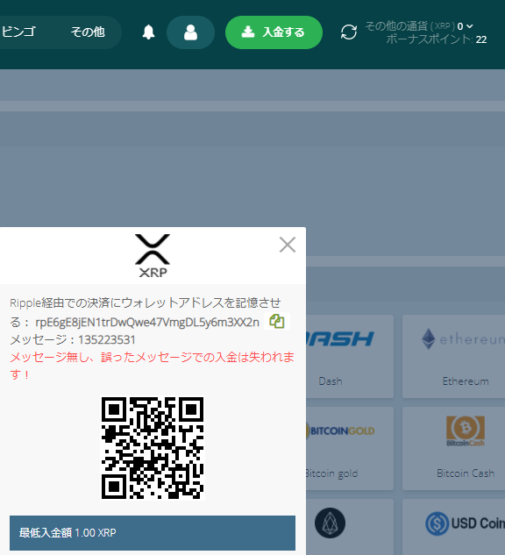Choose the Ethereum payment card
The height and width of the screenshot is (555, 505).
453,356
